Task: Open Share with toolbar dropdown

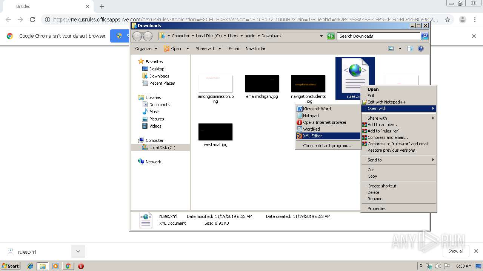Action: pyautogui.click(x=208, y=49)
